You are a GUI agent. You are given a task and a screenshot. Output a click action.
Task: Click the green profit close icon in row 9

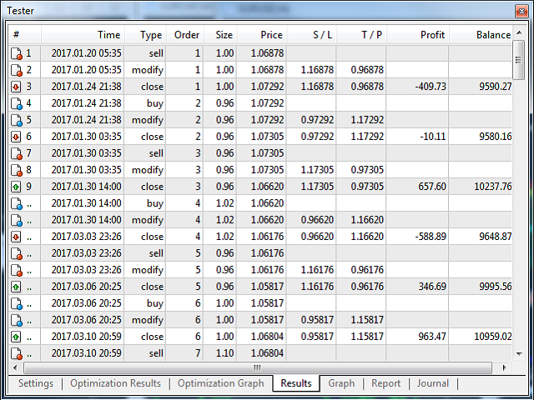pos(17,187)
